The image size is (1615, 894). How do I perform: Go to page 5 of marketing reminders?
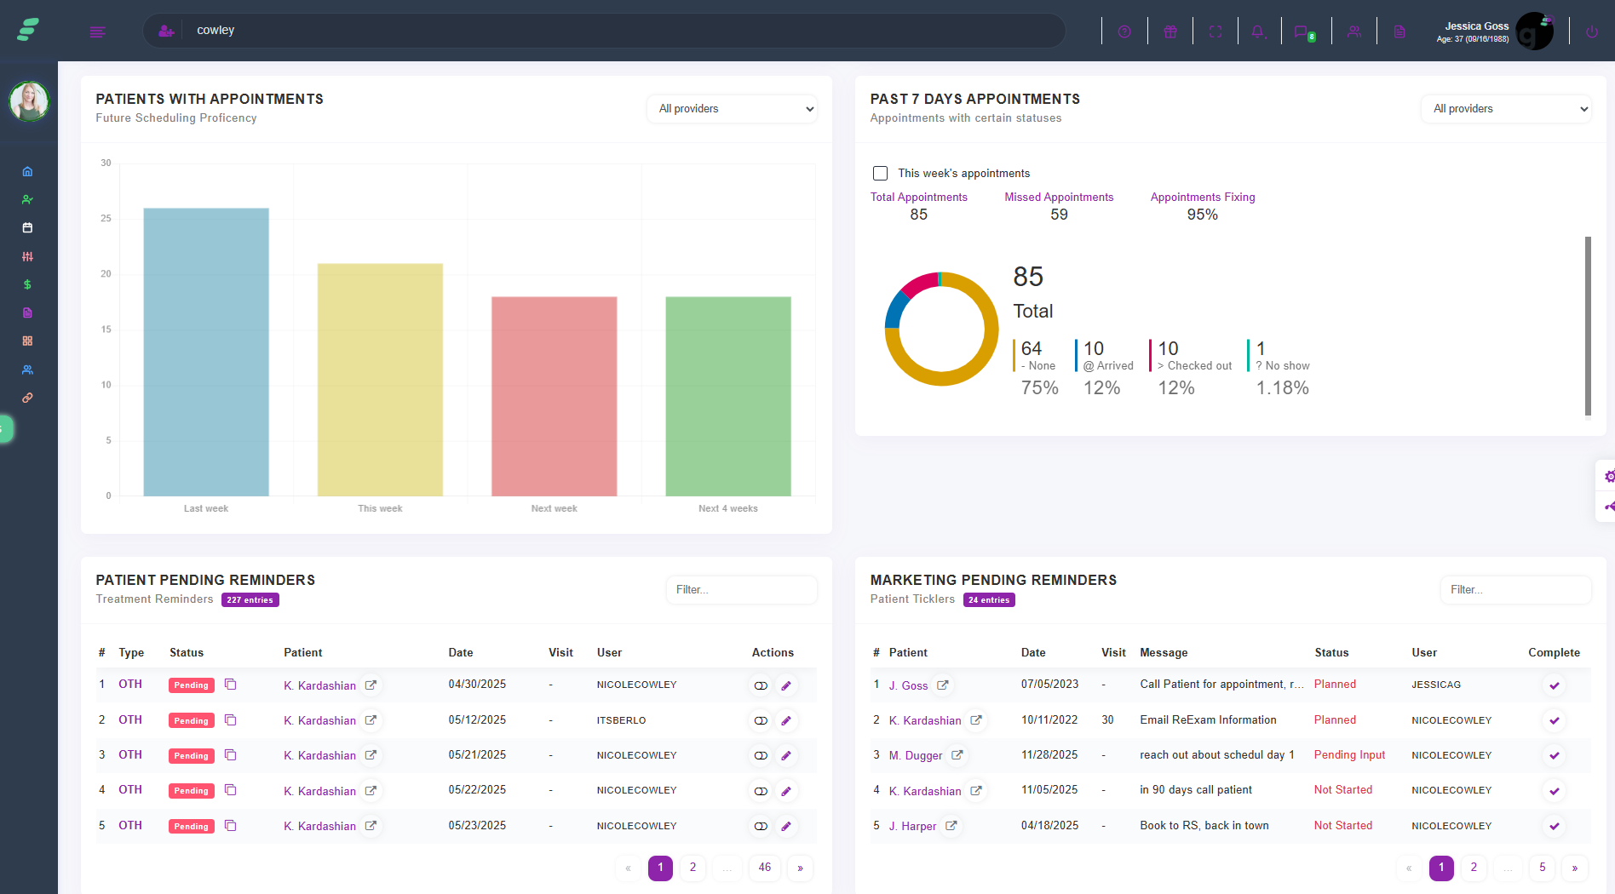tap(1542, 868)
